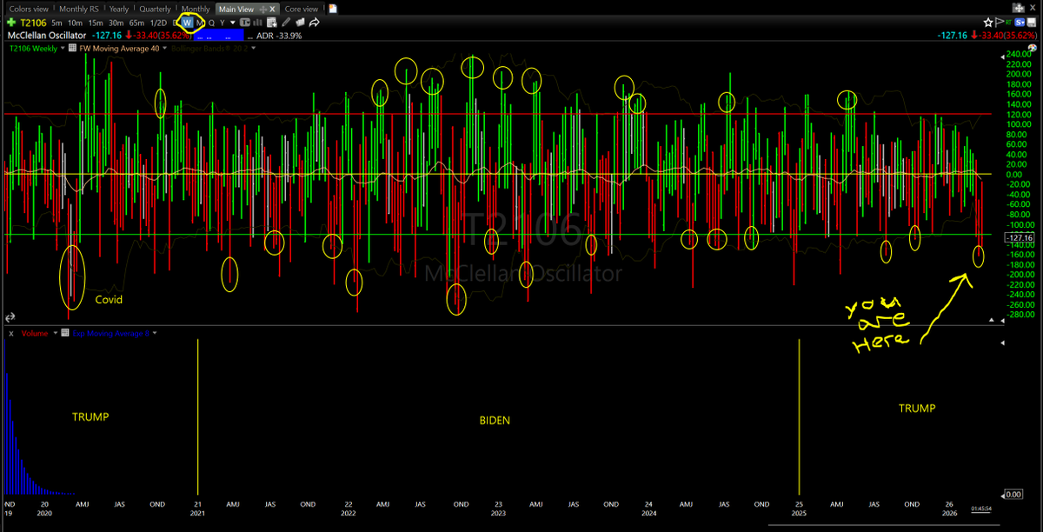Click the flag icon at top right

tap(1000, 23)
